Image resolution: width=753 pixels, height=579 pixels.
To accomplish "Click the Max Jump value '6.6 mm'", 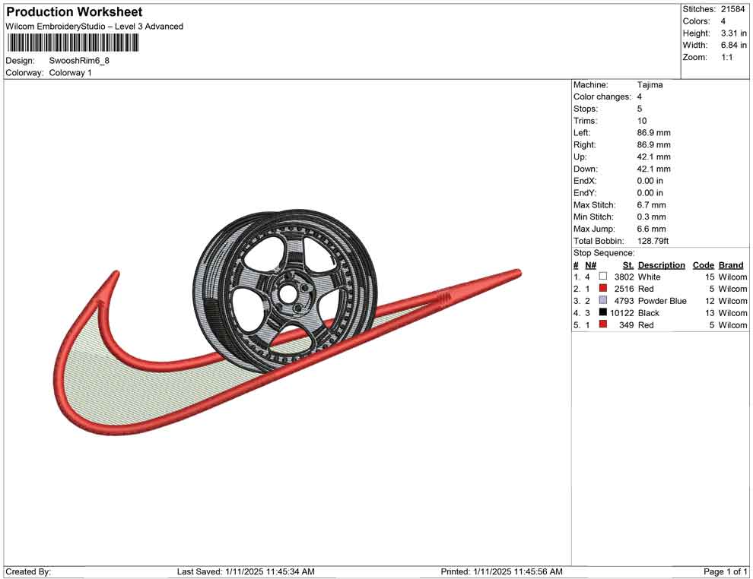I will [x=651, y=229].
